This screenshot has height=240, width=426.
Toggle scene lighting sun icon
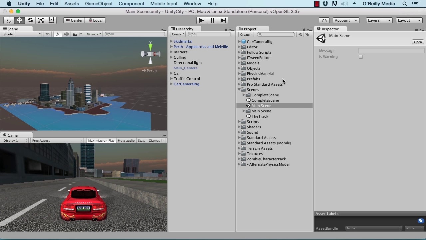pos(58,34)
